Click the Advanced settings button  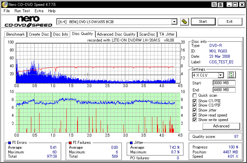pos(221,126)
